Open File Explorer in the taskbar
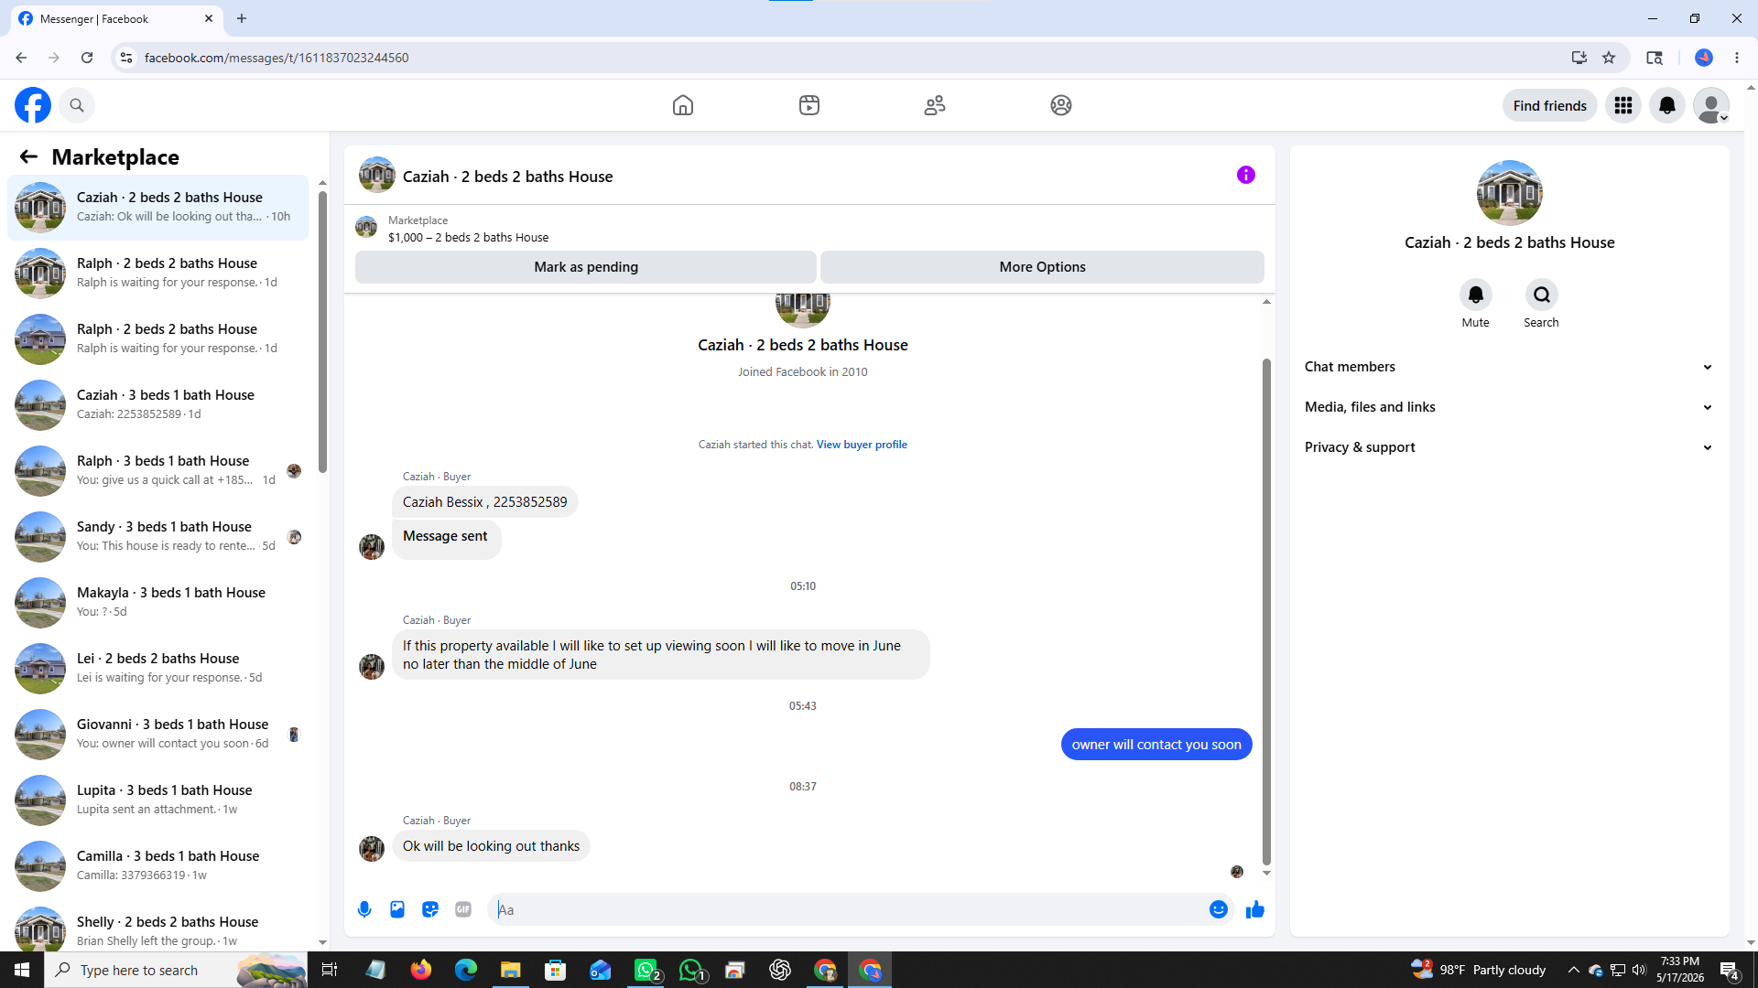 click(511, 970)
